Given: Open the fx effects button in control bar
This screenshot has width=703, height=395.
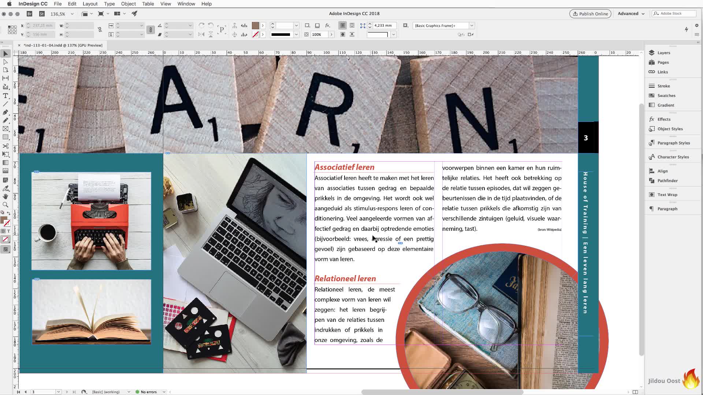Looking at the screenshot, I should [x=328, y=26].
